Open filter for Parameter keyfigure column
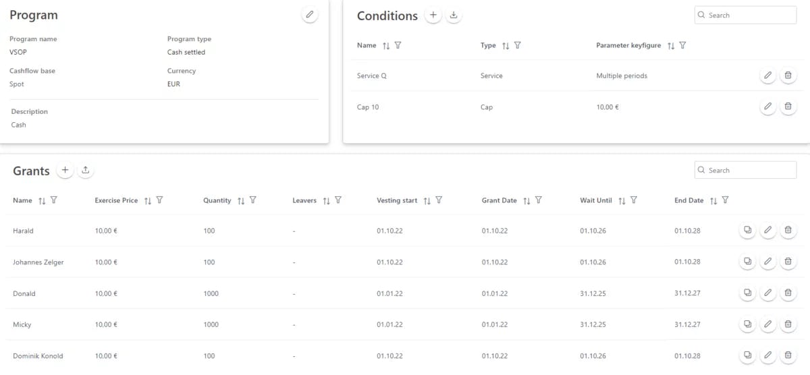Viewport: 810px width, 375px height. coord(683,45)
